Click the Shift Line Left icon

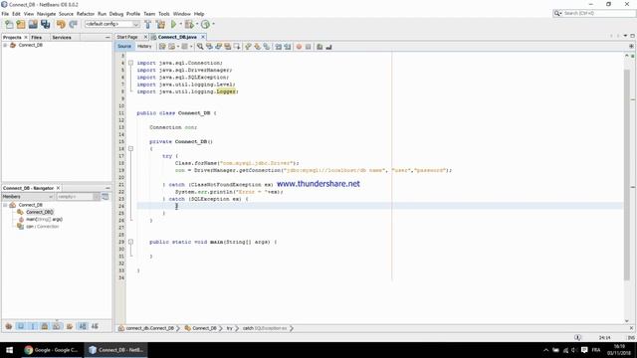point(279,47)
